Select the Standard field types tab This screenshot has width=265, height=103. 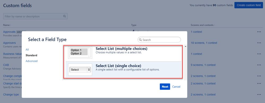[31, 55]
